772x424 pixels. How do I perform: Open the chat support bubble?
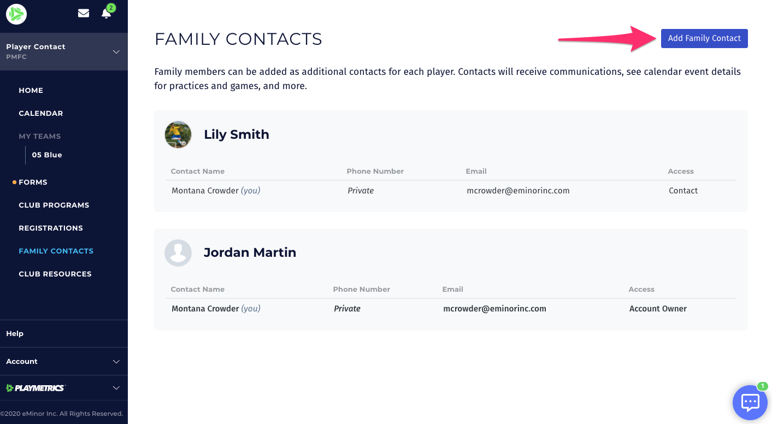click(750, 403)
